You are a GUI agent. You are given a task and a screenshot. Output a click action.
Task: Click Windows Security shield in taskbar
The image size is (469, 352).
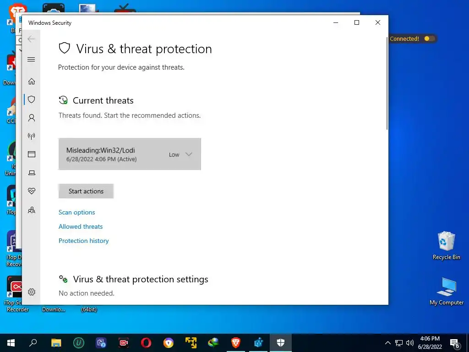(x=281, y=343)
